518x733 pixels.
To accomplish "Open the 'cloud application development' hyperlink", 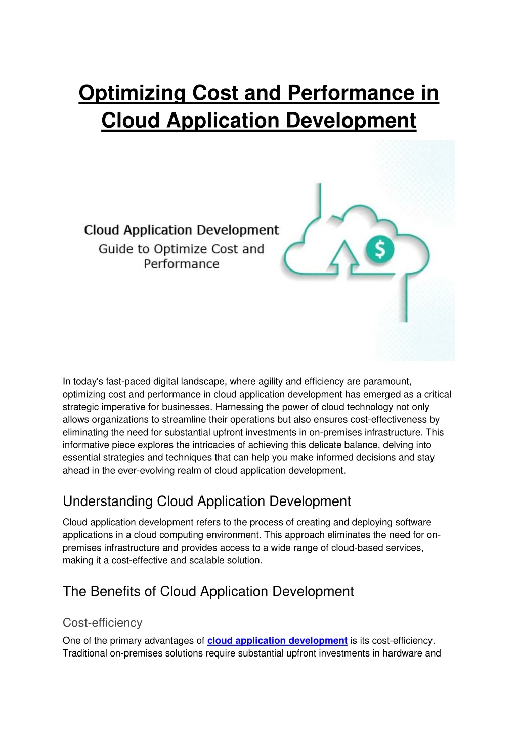I will click(x=277, y=641).
